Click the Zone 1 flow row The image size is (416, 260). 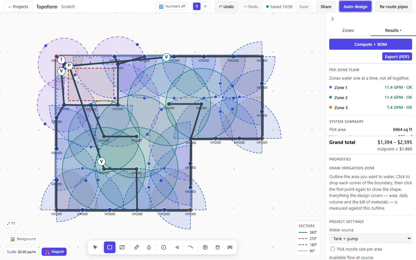pyautogui.click(x=370, y=87)
